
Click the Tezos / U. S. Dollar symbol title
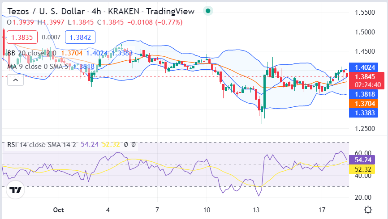(x=46, y=11)
